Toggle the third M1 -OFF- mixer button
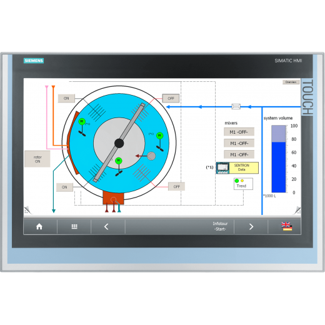325x325 pixels. tap(239, 154)
